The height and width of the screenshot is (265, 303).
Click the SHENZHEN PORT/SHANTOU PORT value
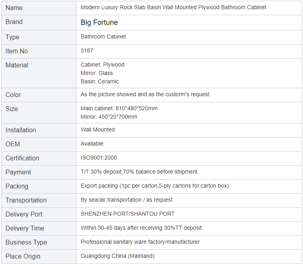pyautogui.click(x=127, y=214)
